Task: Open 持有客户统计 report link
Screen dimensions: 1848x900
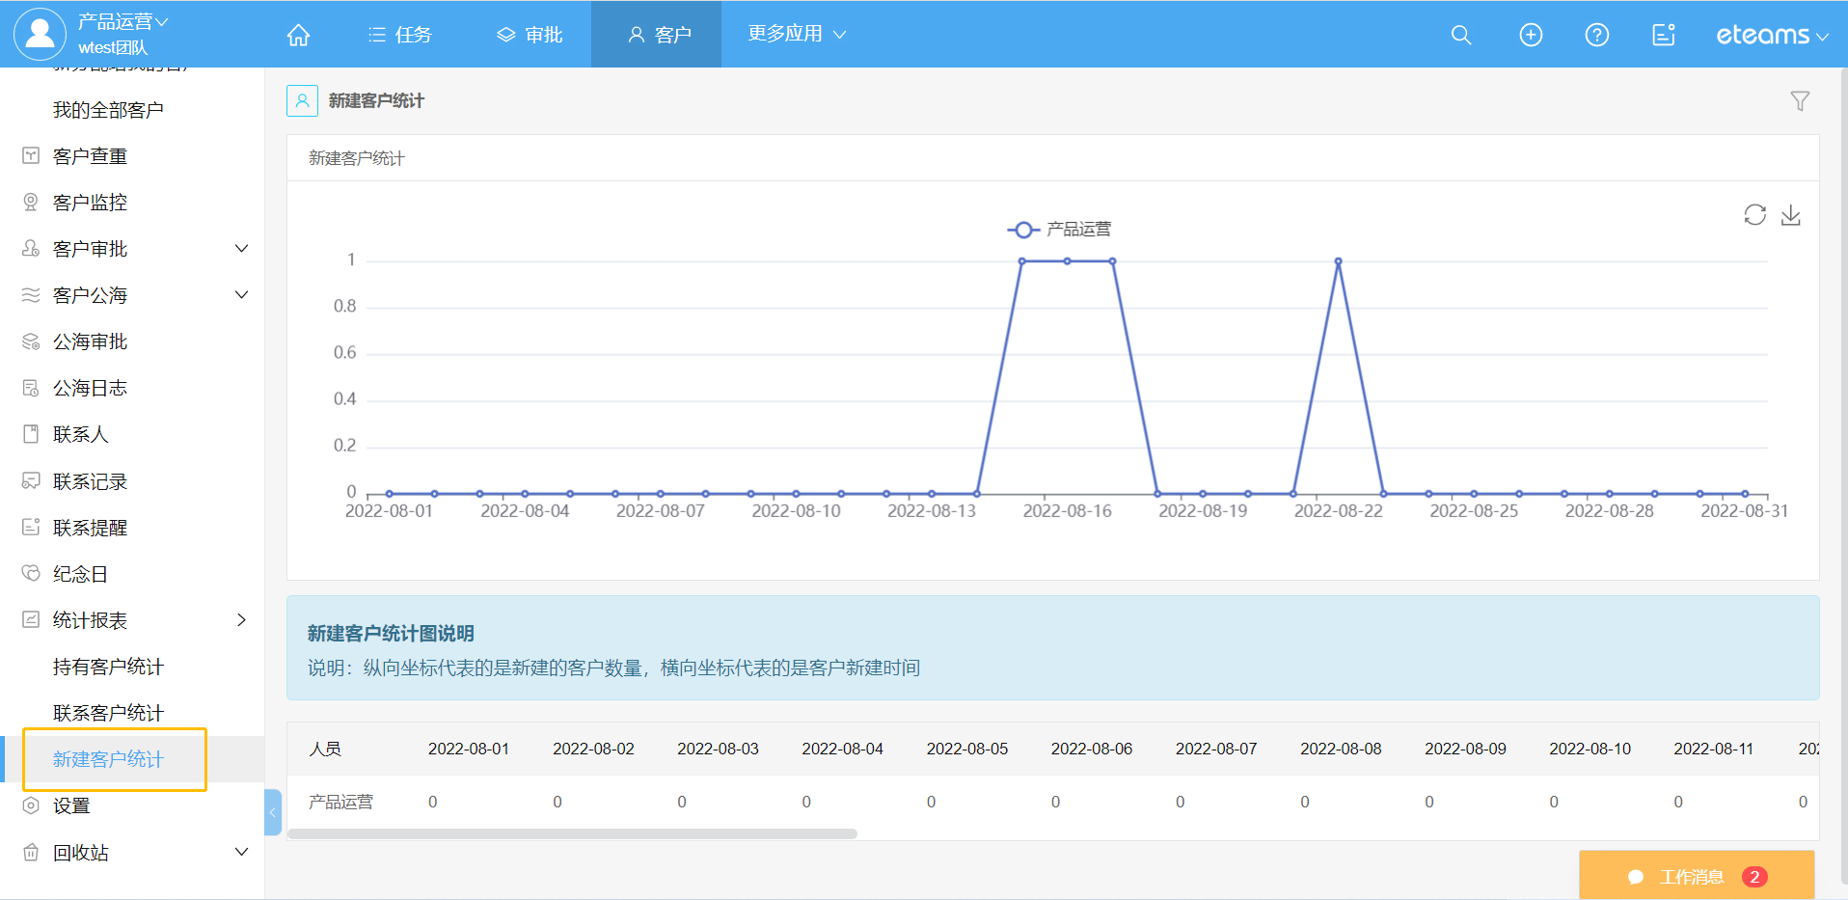Action: [x=108, y=667]
